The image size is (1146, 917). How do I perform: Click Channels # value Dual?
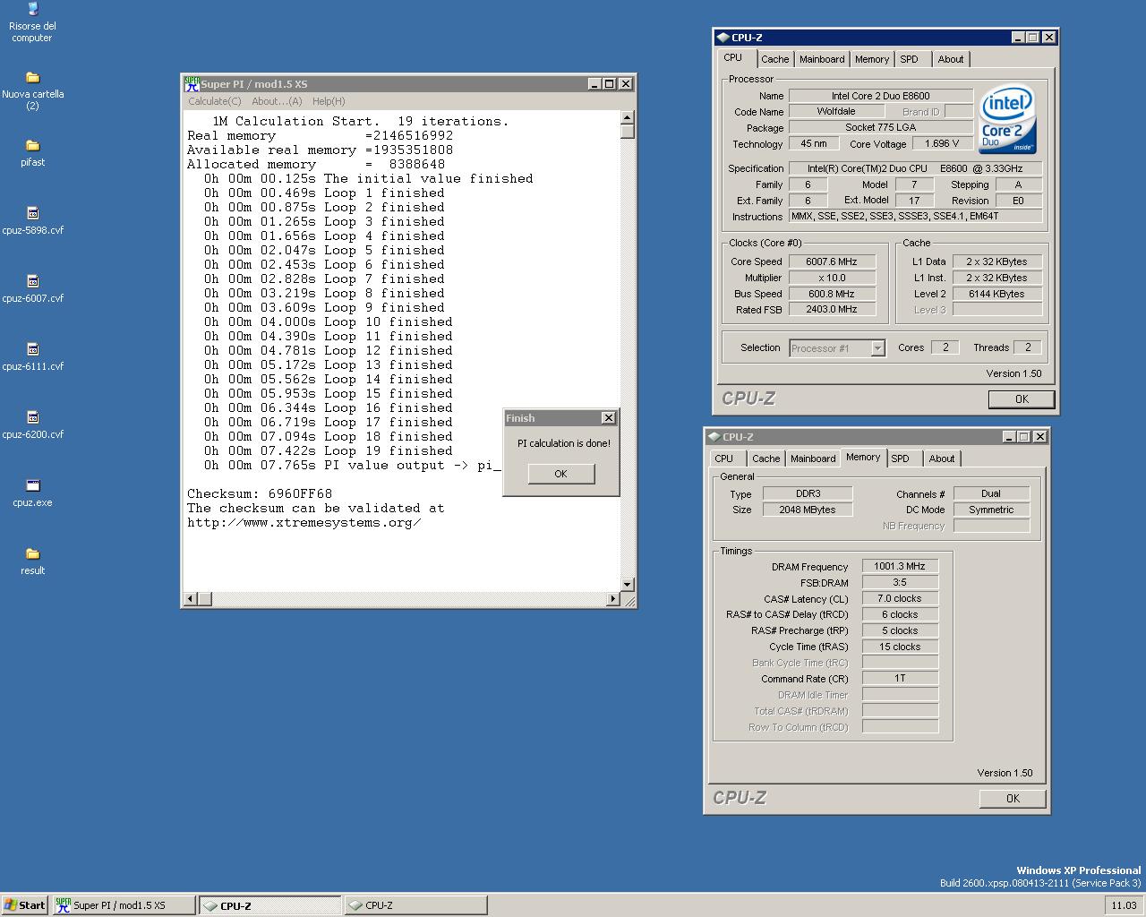991,493
